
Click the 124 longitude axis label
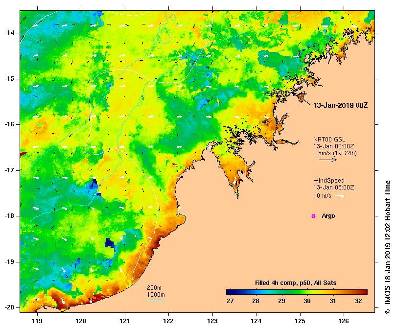tap(256, 321)
